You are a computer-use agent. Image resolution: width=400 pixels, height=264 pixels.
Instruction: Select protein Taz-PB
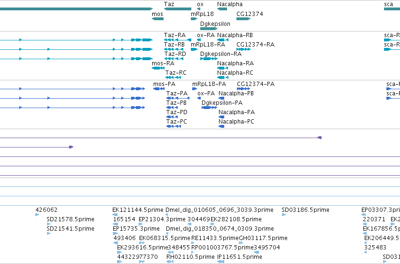(177, 103)
